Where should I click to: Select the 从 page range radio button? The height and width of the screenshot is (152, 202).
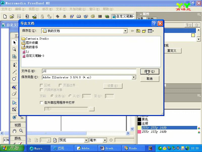click(70, 96)
